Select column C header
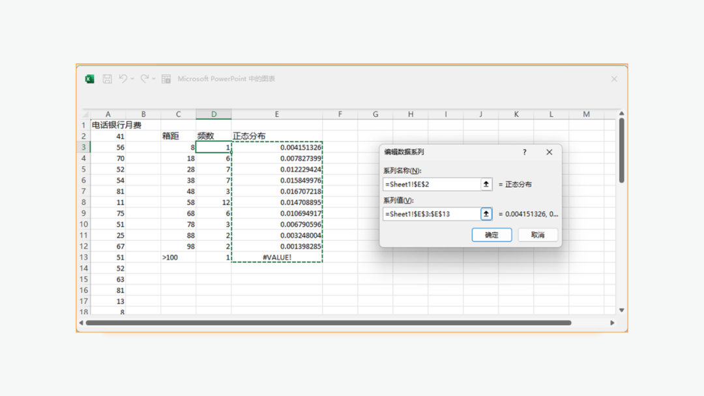This screenshot has width=704, height=396. 178,115
